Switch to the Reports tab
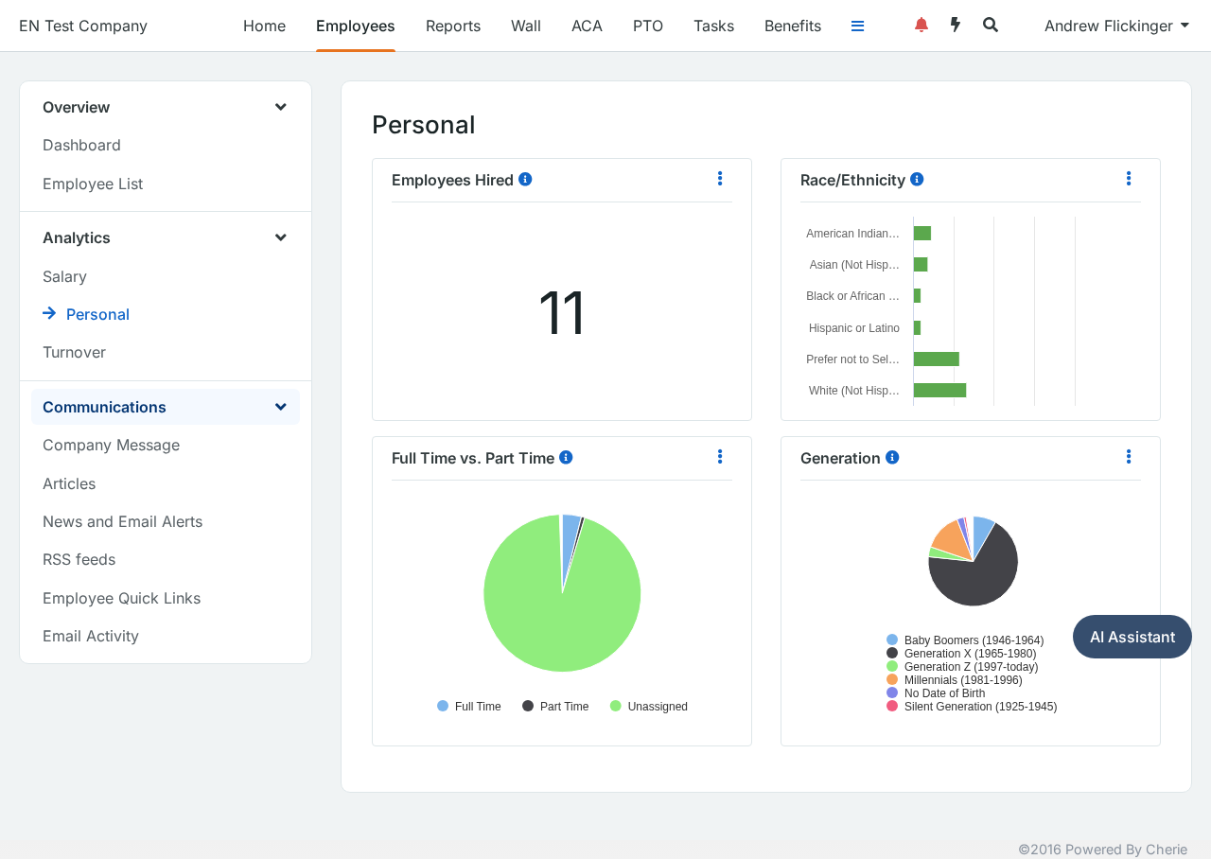 pyautogui.click(x=453, y=26)
